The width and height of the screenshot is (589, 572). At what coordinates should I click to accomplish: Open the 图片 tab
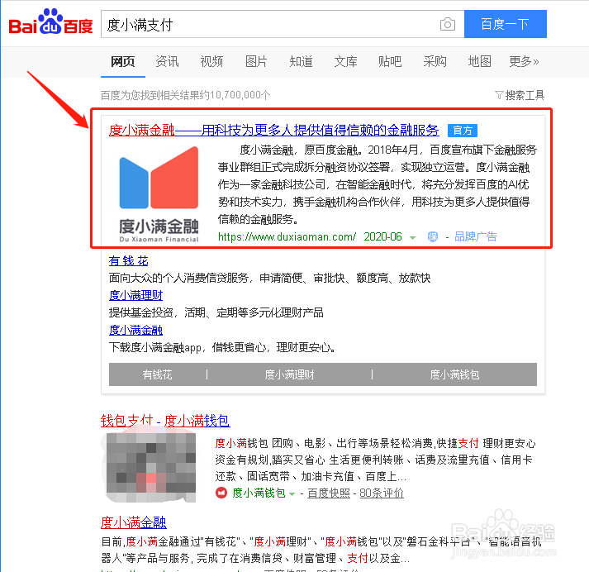pyautogui.click(x=256, y=61)
